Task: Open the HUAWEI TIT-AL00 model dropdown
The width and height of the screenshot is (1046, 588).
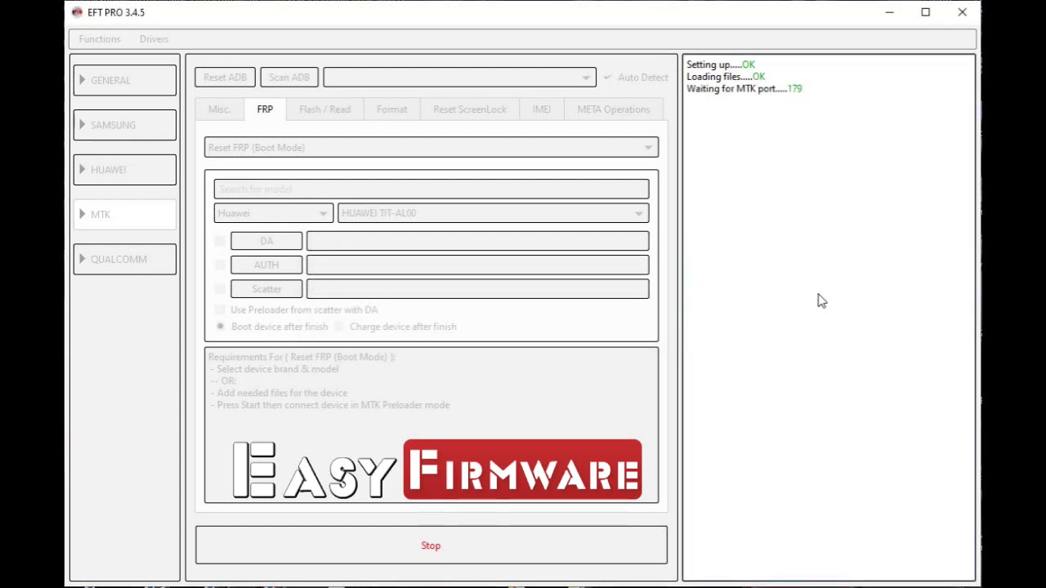Action: 494,213
